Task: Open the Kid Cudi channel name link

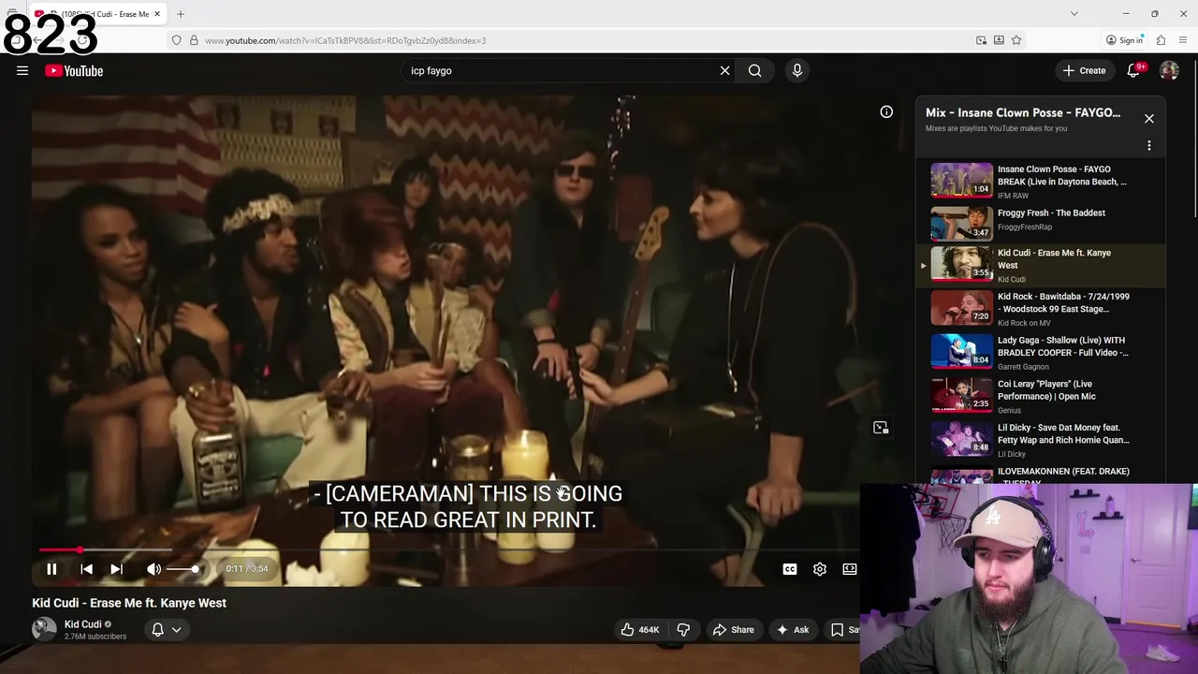Action: pos(82,624)
